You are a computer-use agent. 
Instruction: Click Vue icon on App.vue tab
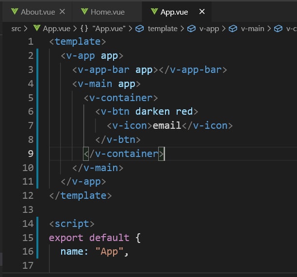tap(154, 12)
